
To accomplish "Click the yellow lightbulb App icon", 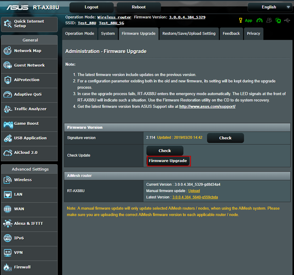I will (240, 20).
